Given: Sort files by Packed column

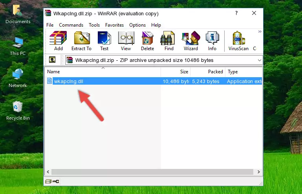Looking at the screenshot, I should coord(208,72).
